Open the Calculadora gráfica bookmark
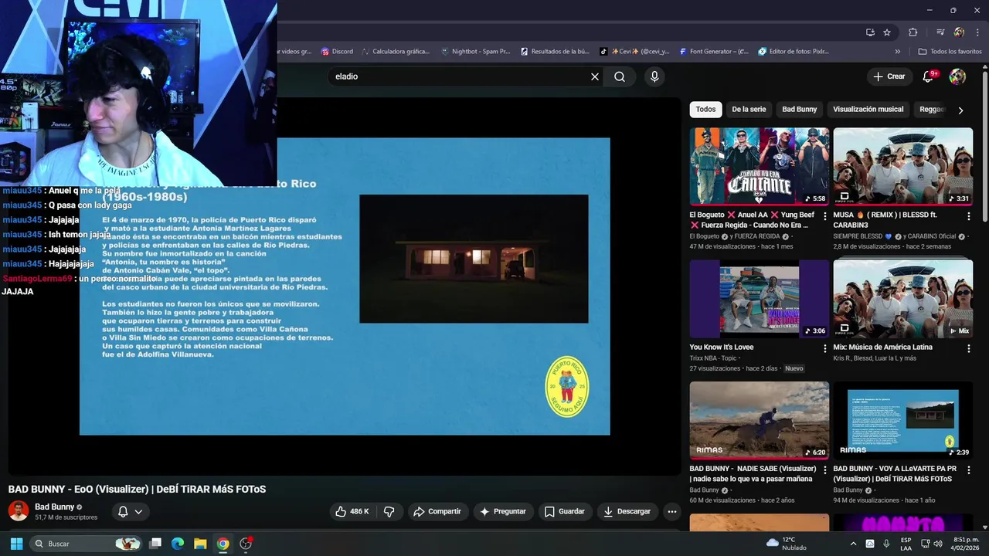Viewport: 989px width, 556px height. pos(395,52)
